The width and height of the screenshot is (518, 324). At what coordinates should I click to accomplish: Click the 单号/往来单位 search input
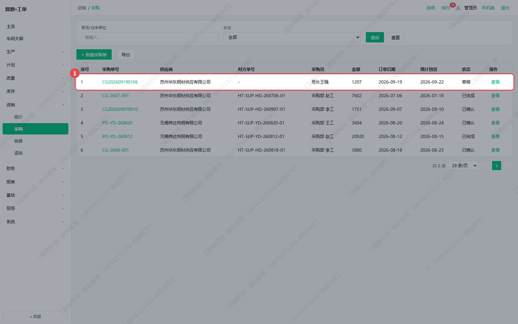pyautogui.click(x=150, y=37)
